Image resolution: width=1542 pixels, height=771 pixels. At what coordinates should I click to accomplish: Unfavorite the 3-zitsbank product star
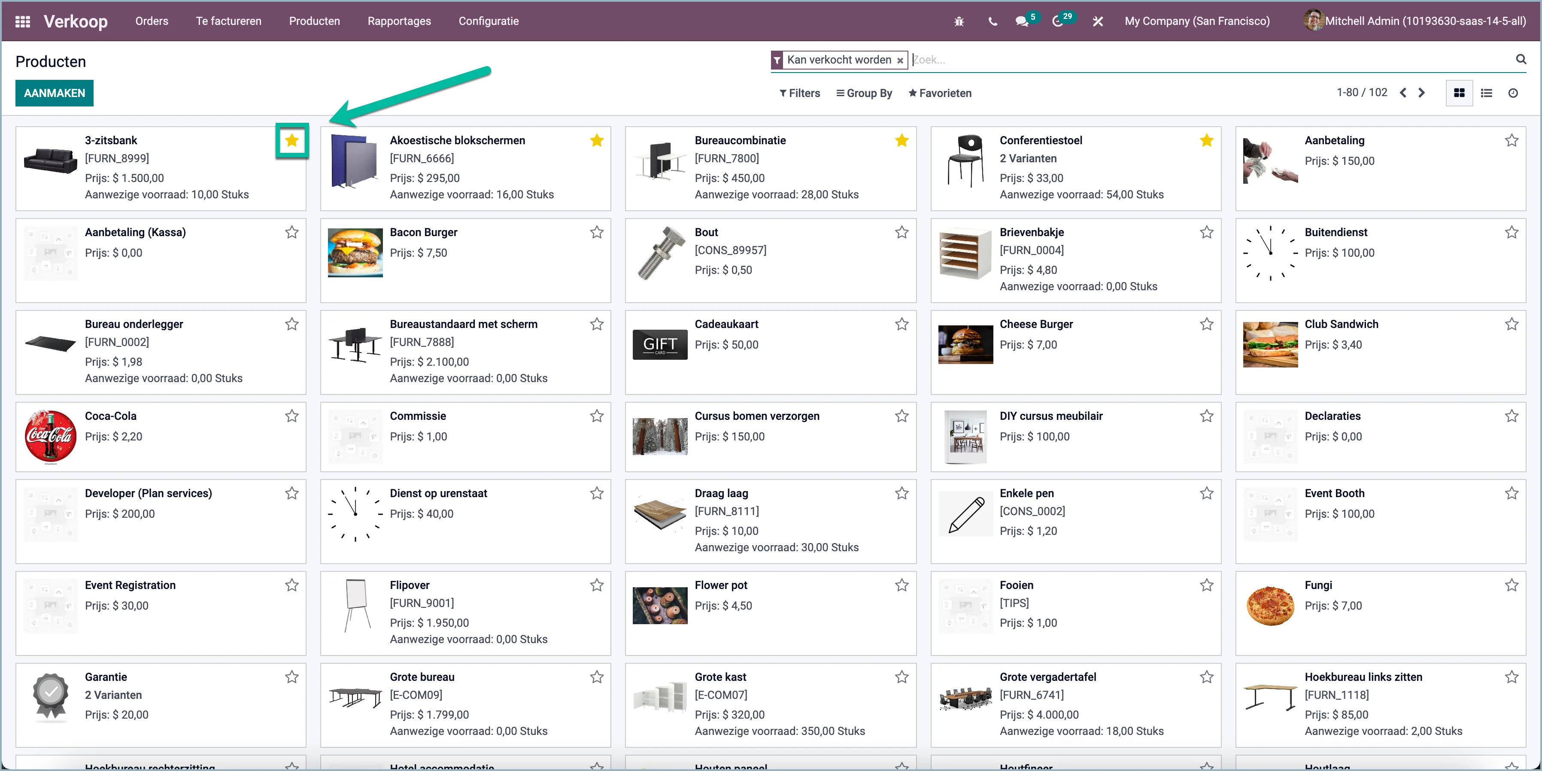(x=291, y=141)
